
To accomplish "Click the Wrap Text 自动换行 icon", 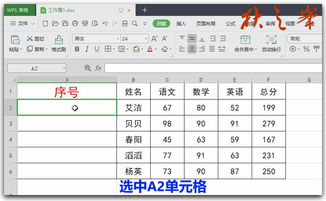I will pos(272,39).
